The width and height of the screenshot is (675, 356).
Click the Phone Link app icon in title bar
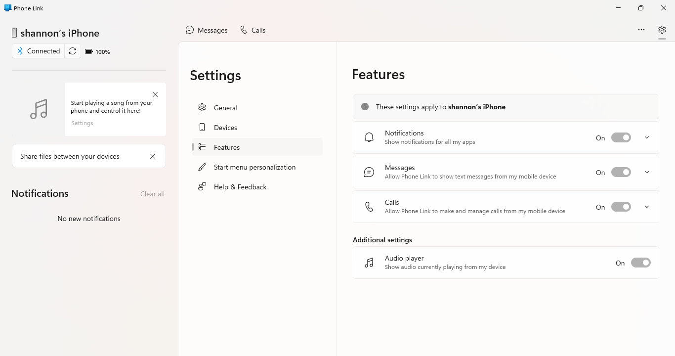7,8
